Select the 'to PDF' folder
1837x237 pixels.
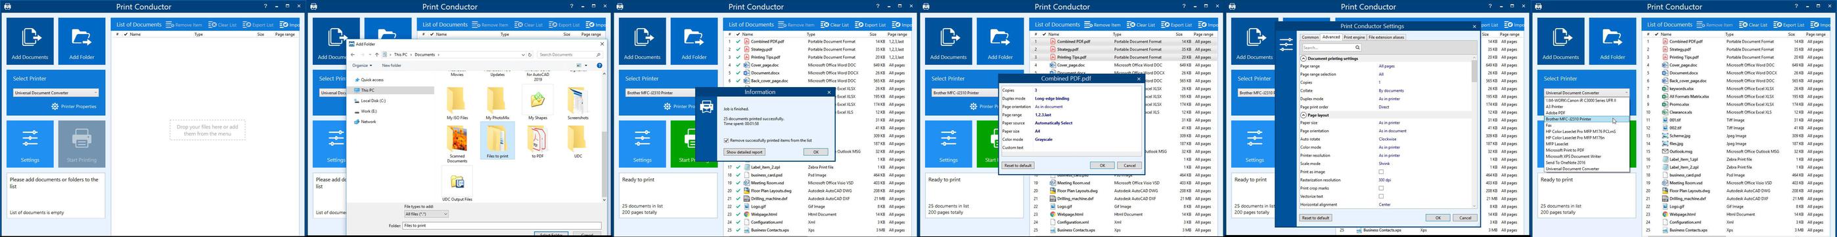[x=537, y=142]
